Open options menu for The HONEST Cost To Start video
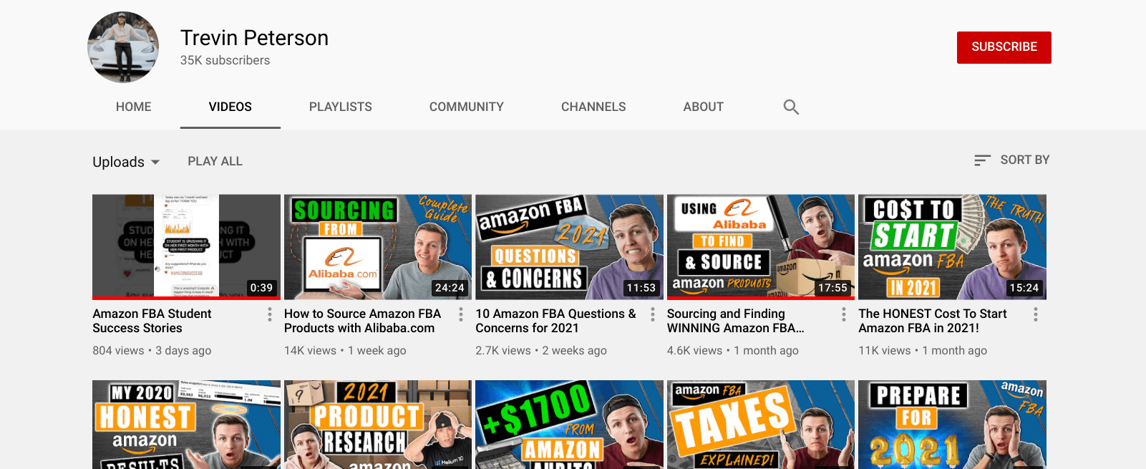Screen dimensions: 1146x469 pos(1036,314)
